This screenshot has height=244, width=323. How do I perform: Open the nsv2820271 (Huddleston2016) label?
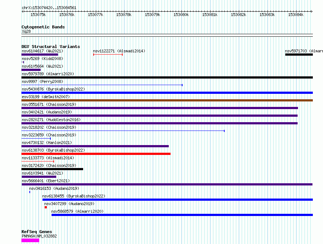(51, 120)
